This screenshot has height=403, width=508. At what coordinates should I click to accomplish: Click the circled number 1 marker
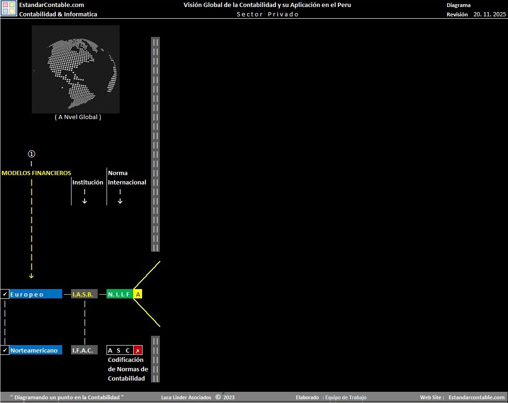[x=31, y=154]
